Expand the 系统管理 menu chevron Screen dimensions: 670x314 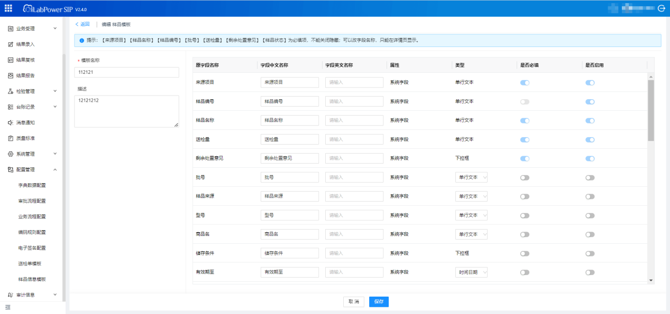pos(56,154)
